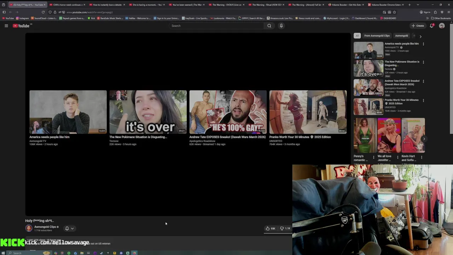This screenshot has height=255, width=453.
Task: Select the From Asmongold Clips filter chip
Action: pos(377,36)
